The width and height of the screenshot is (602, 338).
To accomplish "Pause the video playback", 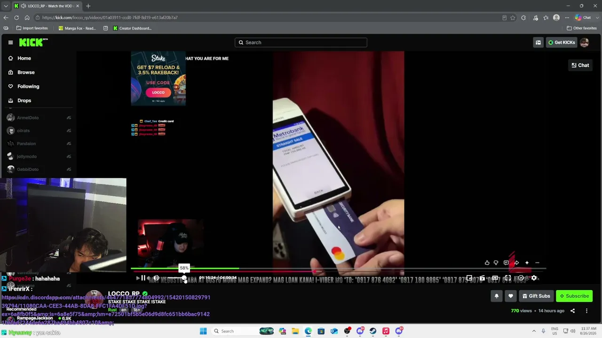I will [143, 278].
